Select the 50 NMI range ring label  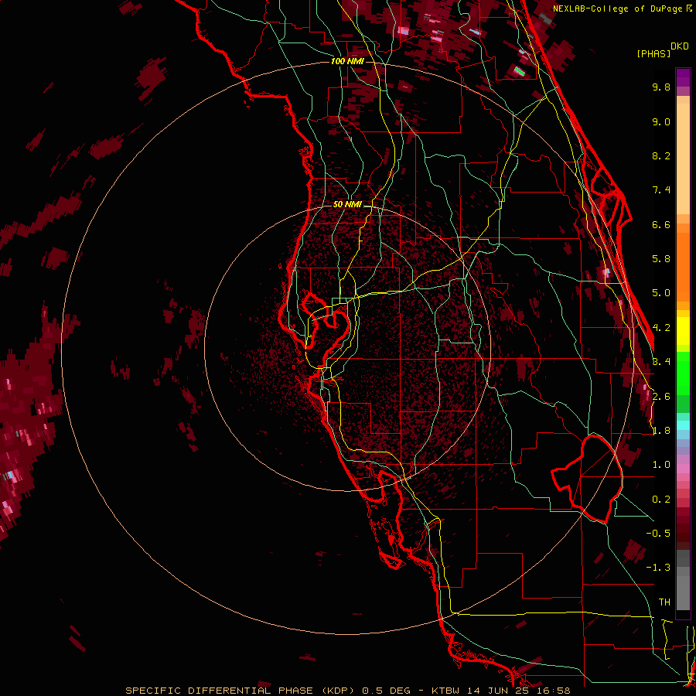[x=347, y=204]
